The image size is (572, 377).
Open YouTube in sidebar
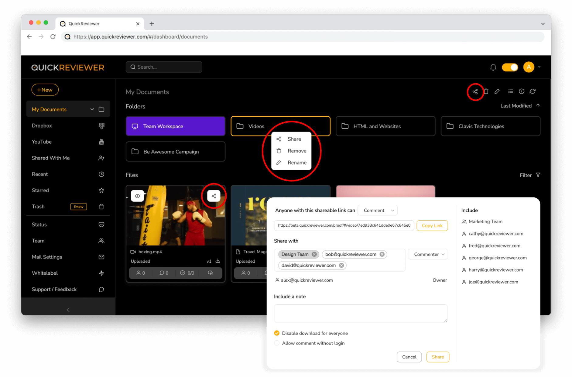(68, 142)
